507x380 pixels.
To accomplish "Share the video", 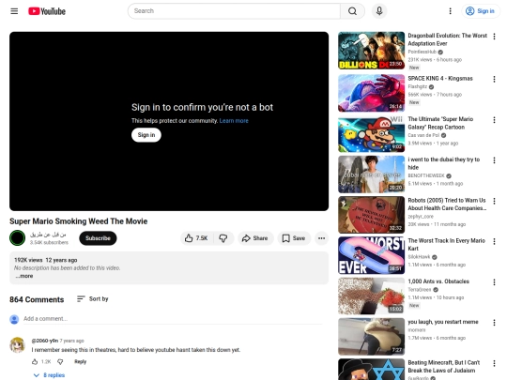I will pos(255,238).
